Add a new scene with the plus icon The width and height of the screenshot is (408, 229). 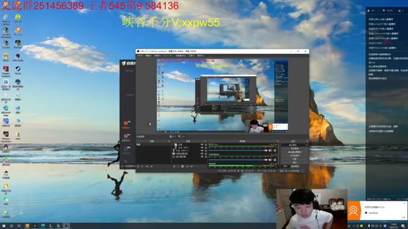(x=138, y=166)
